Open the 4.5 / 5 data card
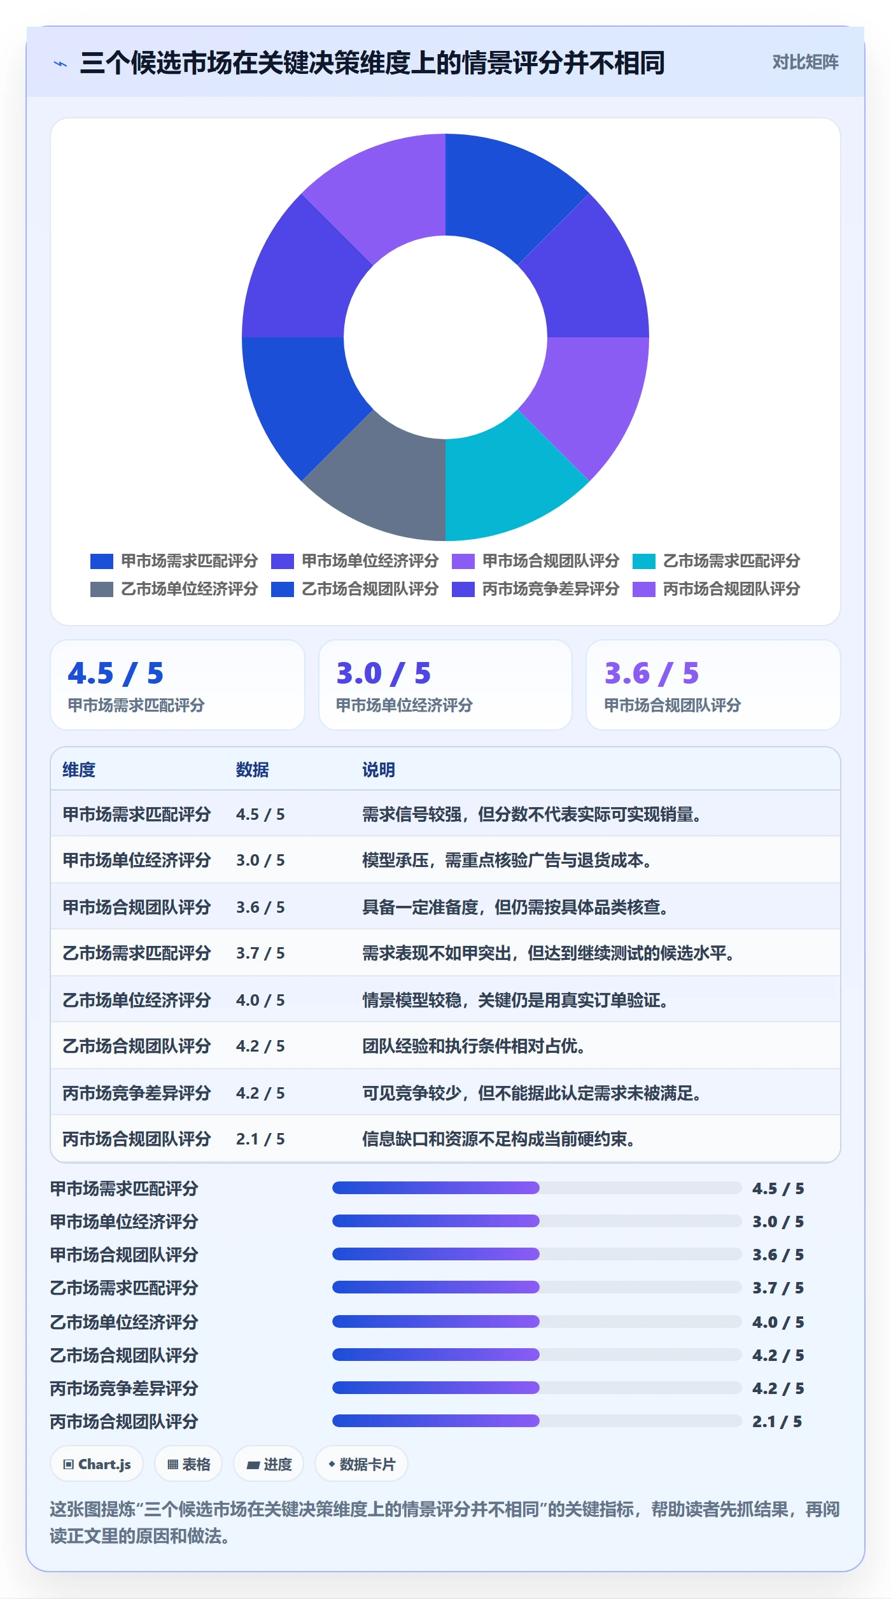Screen dimensions: 891x1599 click(x=178, y=685)
